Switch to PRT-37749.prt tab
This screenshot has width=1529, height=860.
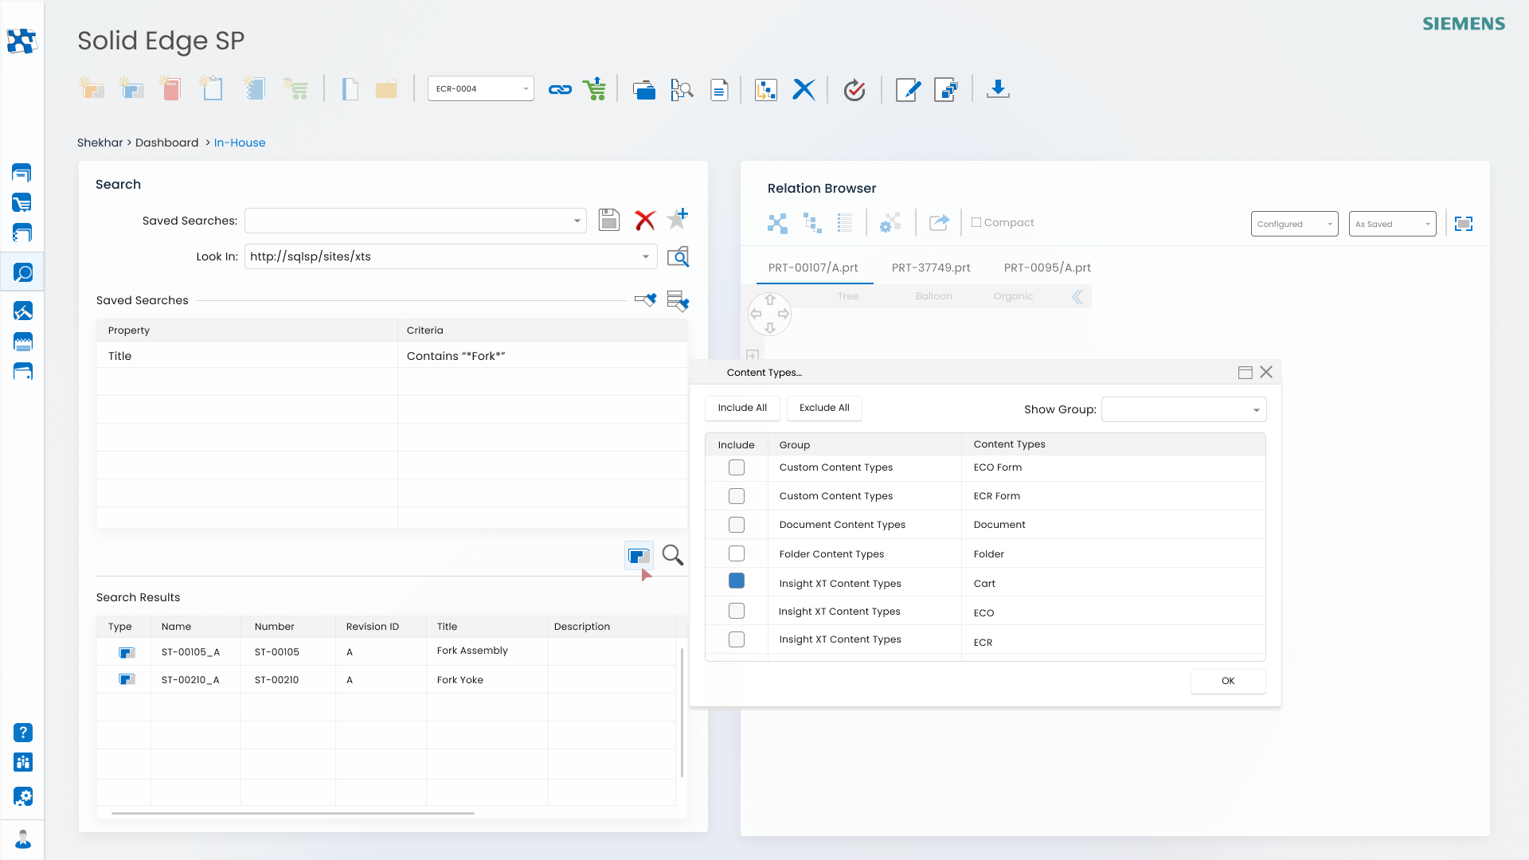[931, 268]
